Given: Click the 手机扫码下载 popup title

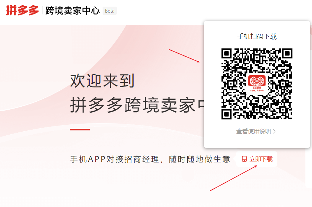Looking at the screenshot, I should click(x=257, y=36).
